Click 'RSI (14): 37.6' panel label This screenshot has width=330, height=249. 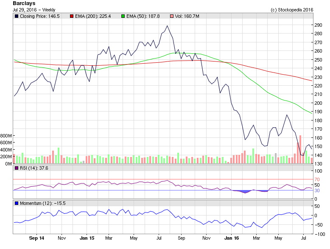34,168
